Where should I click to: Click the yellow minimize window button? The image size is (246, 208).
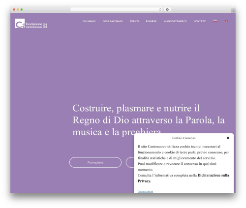tap(18, 9)
